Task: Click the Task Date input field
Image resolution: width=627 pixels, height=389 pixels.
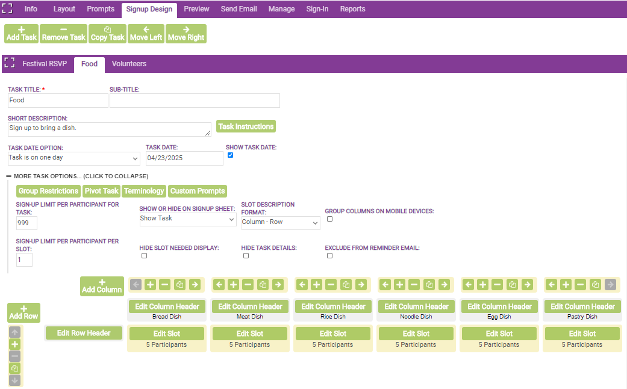Action: pyautogui.click(x=184, y=158)
